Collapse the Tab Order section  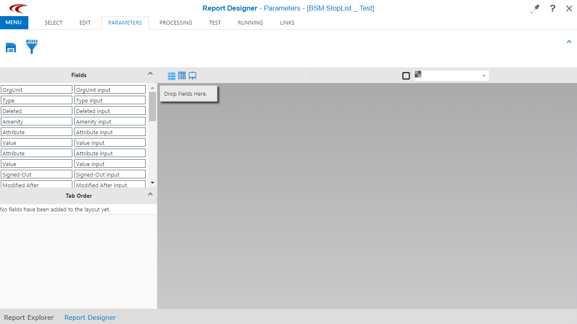[x=150, y=194]
